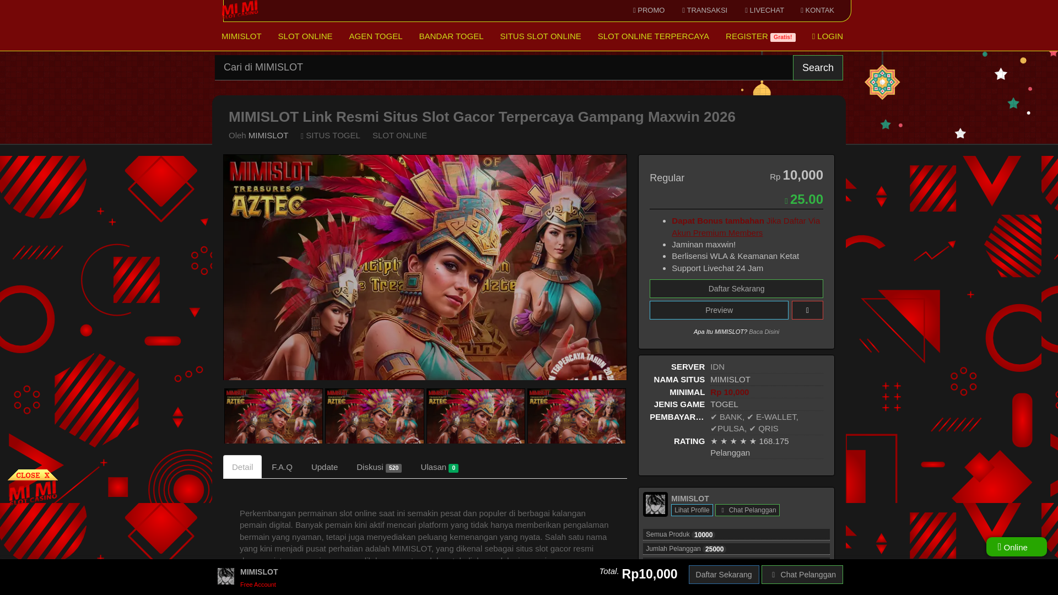Select SLOT ONLINE TERPERCAYA menu item

coord(654,36)
